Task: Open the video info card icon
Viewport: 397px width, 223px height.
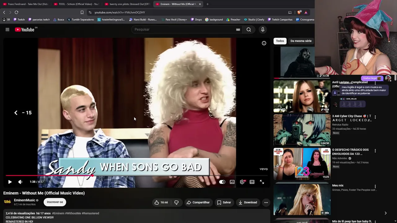Action: pos(264,43)
